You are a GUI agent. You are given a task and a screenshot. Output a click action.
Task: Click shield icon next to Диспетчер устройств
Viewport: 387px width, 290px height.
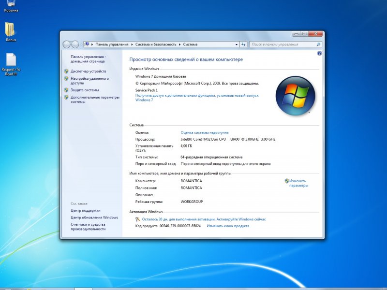tap(66, 71)
